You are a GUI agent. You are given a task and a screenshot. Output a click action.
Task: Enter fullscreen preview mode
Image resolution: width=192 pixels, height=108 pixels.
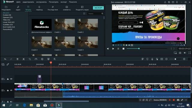(190, 53)
